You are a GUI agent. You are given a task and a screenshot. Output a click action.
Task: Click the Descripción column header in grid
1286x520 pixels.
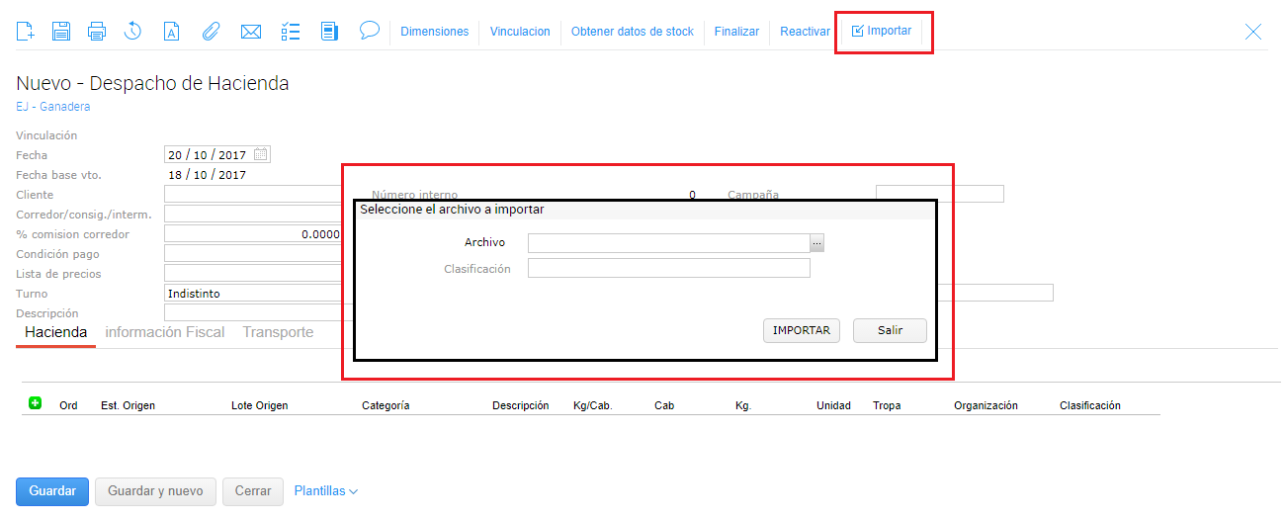coord(520,405)
